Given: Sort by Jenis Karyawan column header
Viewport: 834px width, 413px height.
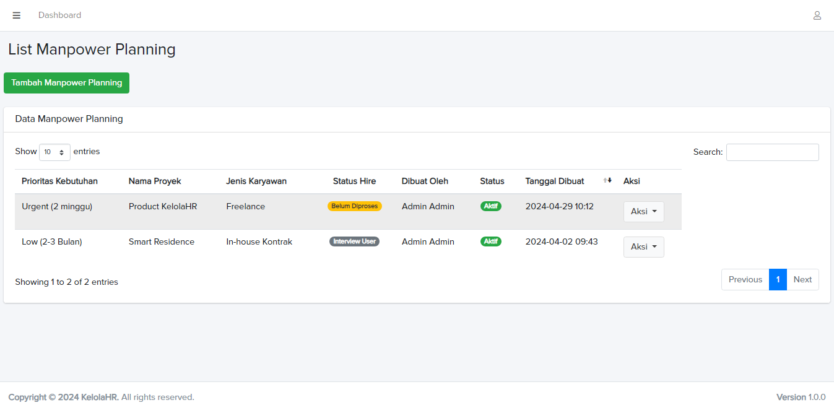Looking at the screenshot, I should click(256, 181).
